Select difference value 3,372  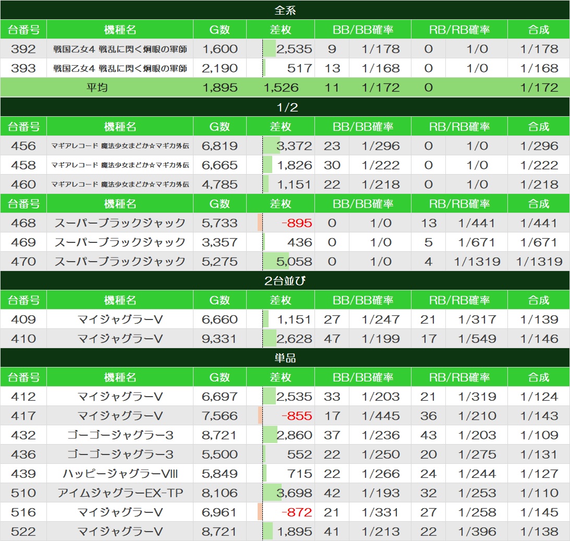click(x=294, y=146)
